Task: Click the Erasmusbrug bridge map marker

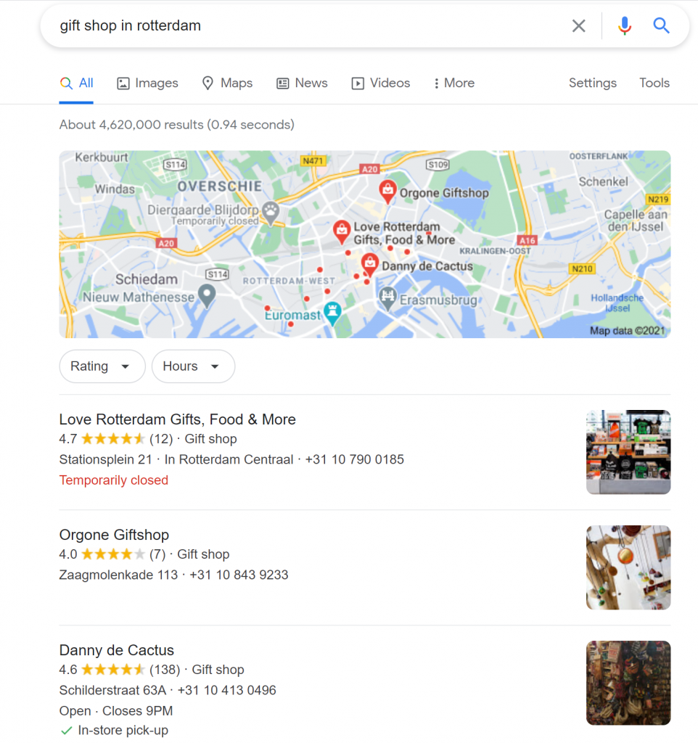Action: point(387,298)
